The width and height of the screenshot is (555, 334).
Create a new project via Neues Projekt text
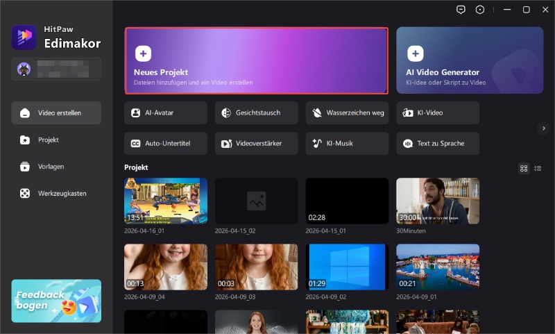point(161,72)
